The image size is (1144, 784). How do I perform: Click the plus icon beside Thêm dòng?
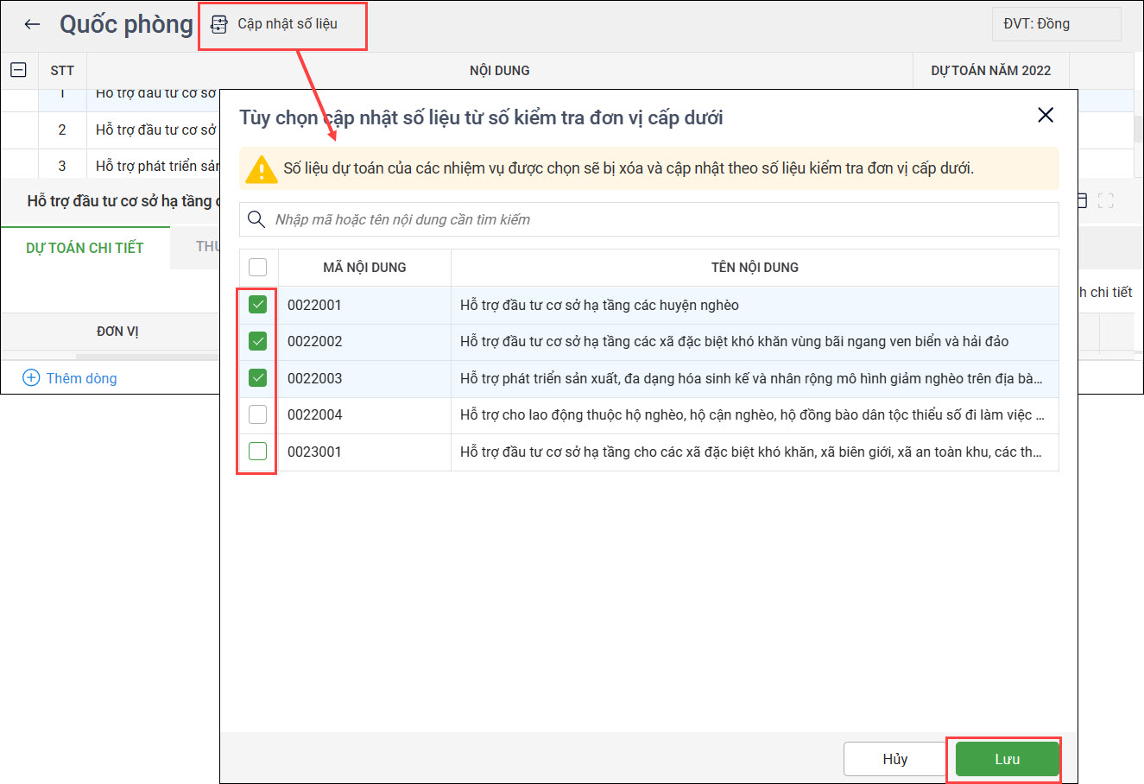31,378
